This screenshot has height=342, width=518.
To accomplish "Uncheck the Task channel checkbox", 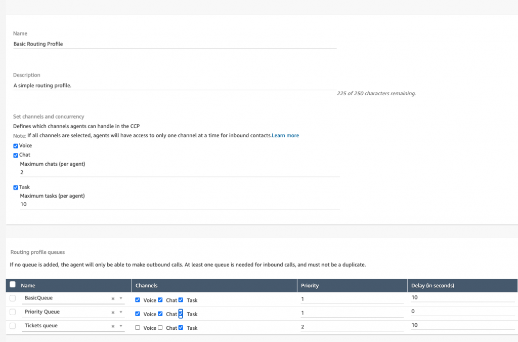I will (15, 187).
